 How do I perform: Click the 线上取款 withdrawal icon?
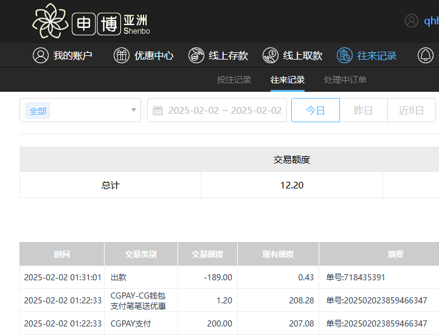(271, 55)
